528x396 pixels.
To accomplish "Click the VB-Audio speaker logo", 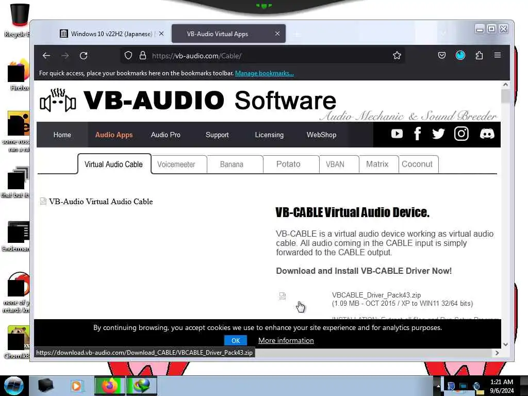I will (58, 100).
